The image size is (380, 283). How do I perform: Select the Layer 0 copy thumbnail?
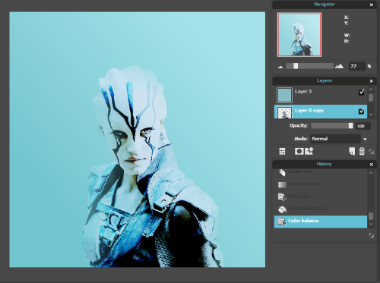[284, 112]
